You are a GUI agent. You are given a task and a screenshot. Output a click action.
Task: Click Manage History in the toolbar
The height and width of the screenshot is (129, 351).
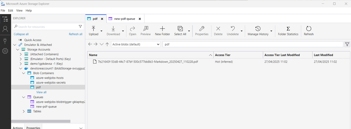coord(258,31)
